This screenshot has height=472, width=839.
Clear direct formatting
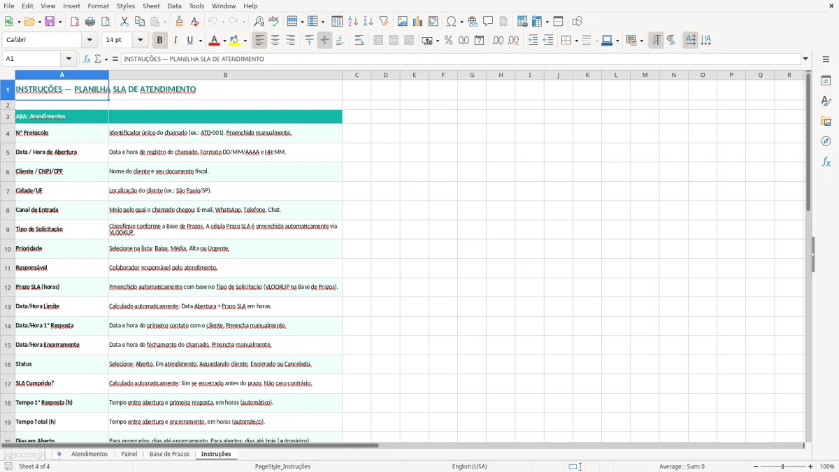coord(195,22)
